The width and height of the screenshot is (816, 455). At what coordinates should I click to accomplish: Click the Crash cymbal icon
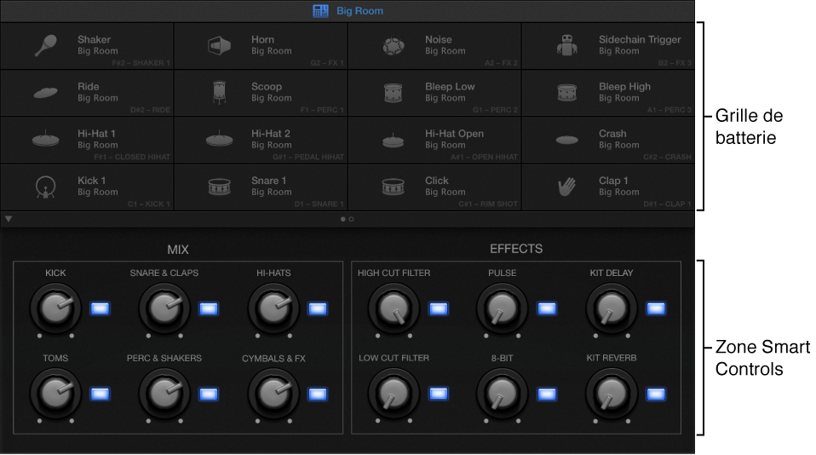pos(566,140)
